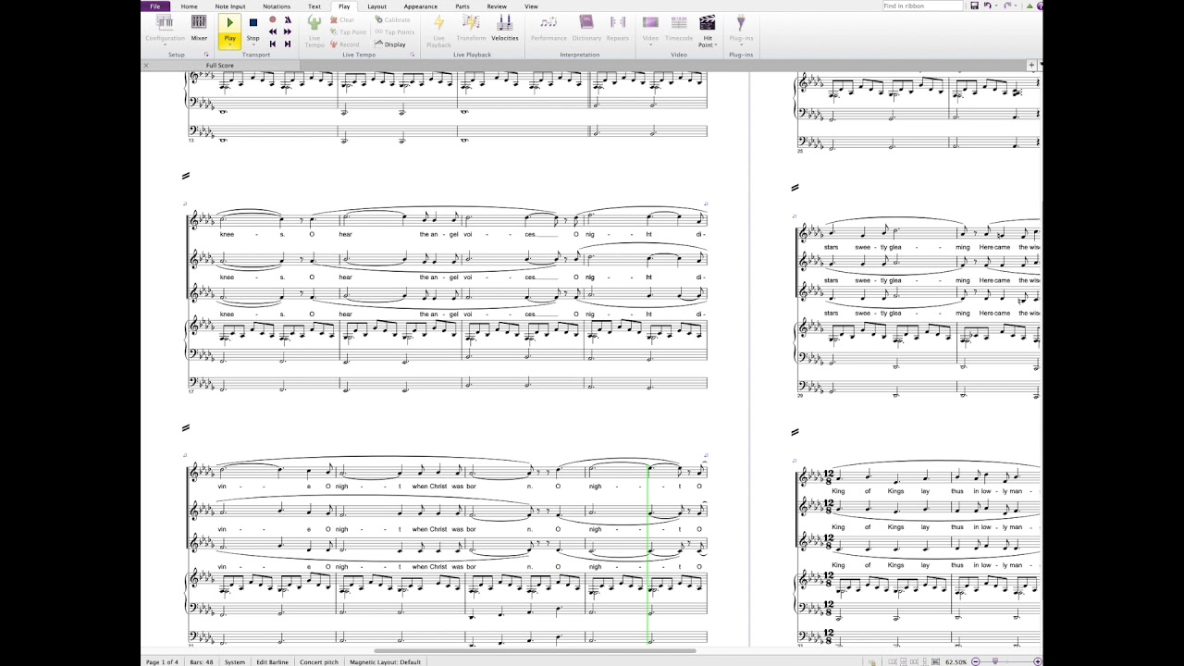The width and height of the screenshot is (1184, 666).
Task: Click the horizontal scrollbar at bottom
Action: click(536, 649)
